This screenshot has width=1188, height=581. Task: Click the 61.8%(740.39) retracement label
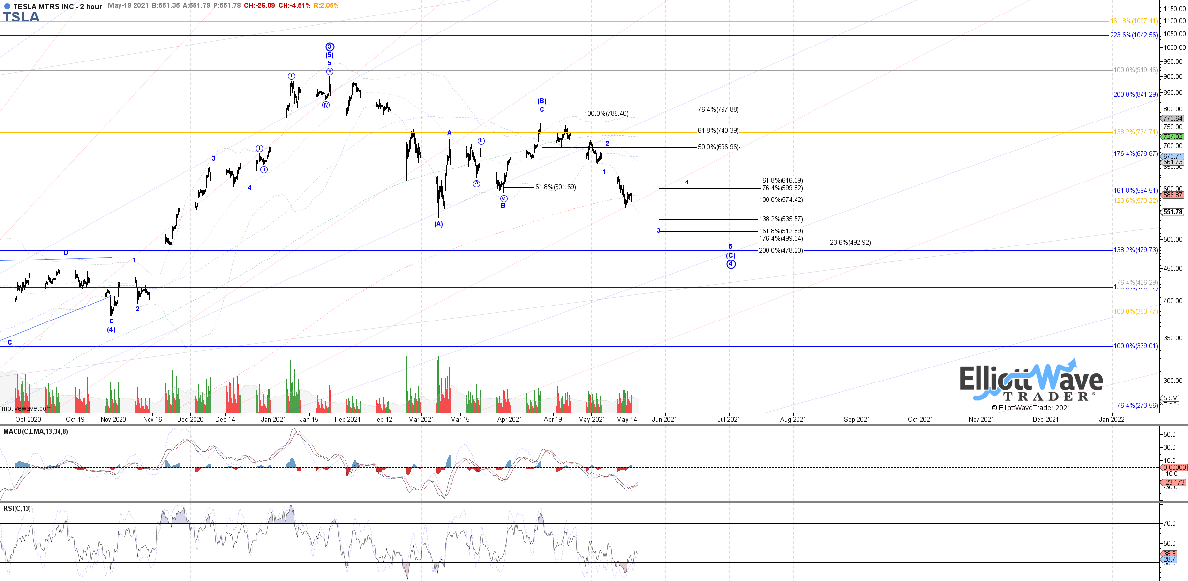tap(719, 131)
